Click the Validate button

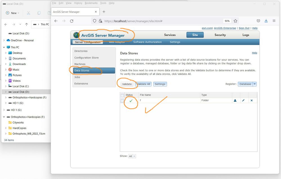[127, 84]
